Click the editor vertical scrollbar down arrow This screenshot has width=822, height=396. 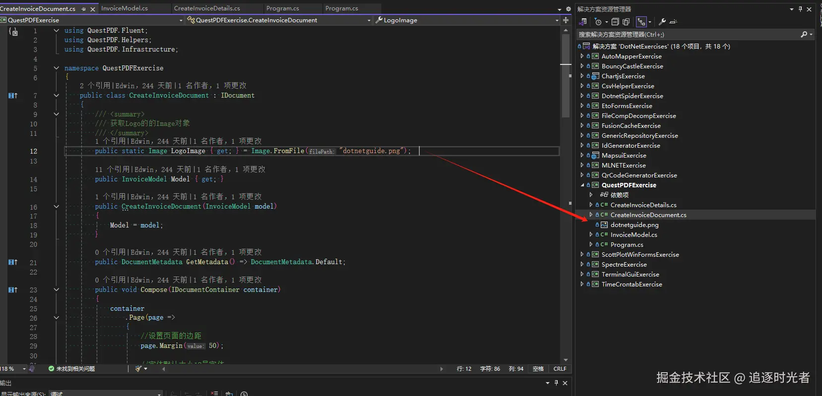pos(566,360)
